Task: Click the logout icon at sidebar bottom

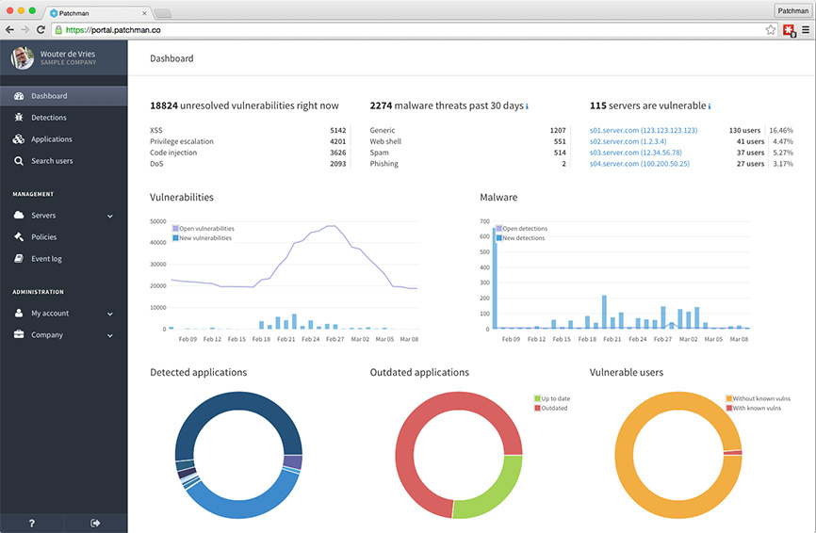Action: 95,523
